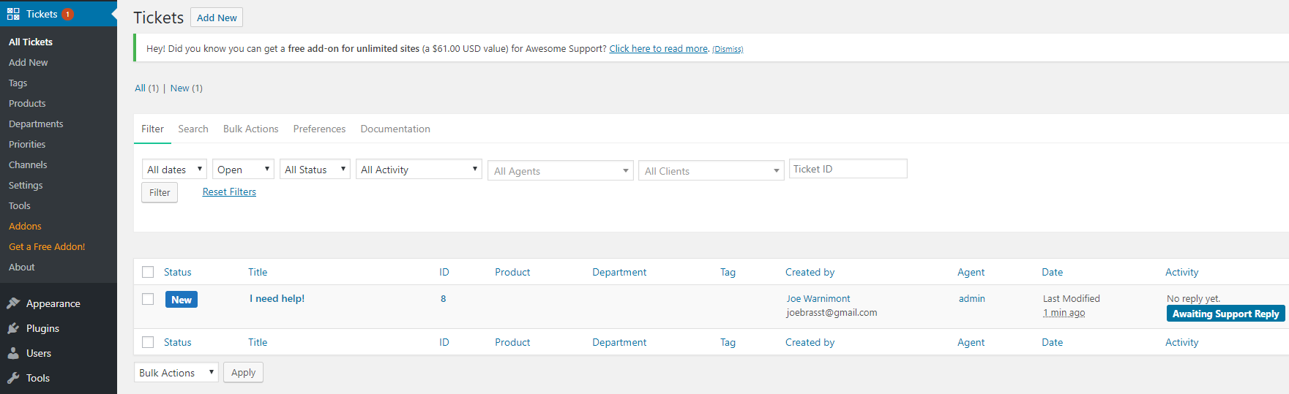Click the Reset Filters link
Screen dimensions: 1289x394
click(229, 192)
